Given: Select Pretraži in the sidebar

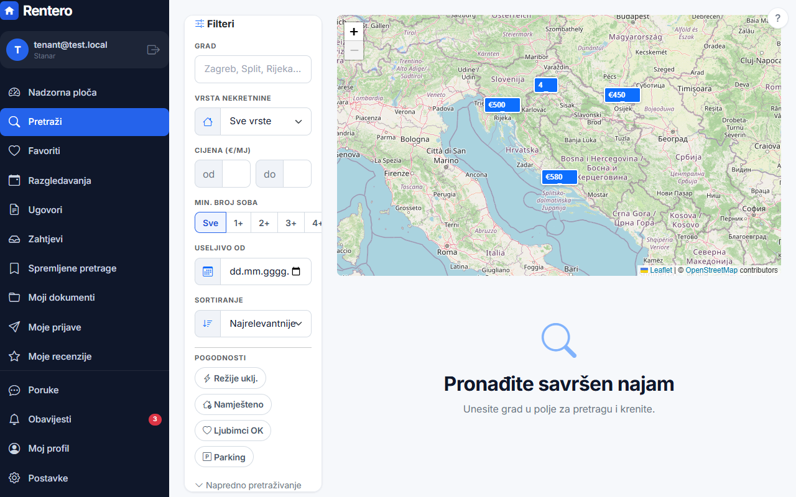Looking at the screenshot, I should click(x=85, y=122).
